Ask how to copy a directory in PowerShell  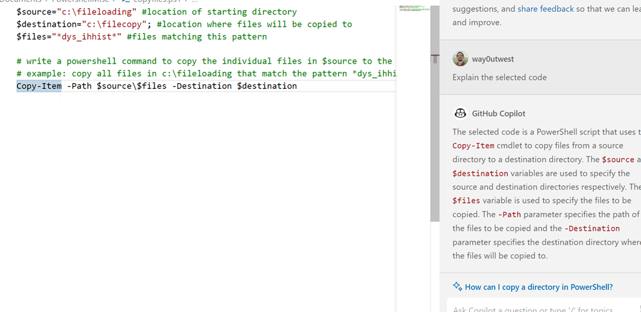[538, 287]
